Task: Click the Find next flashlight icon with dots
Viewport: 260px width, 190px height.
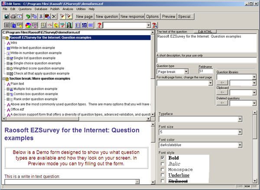Action: pos(69,16)
